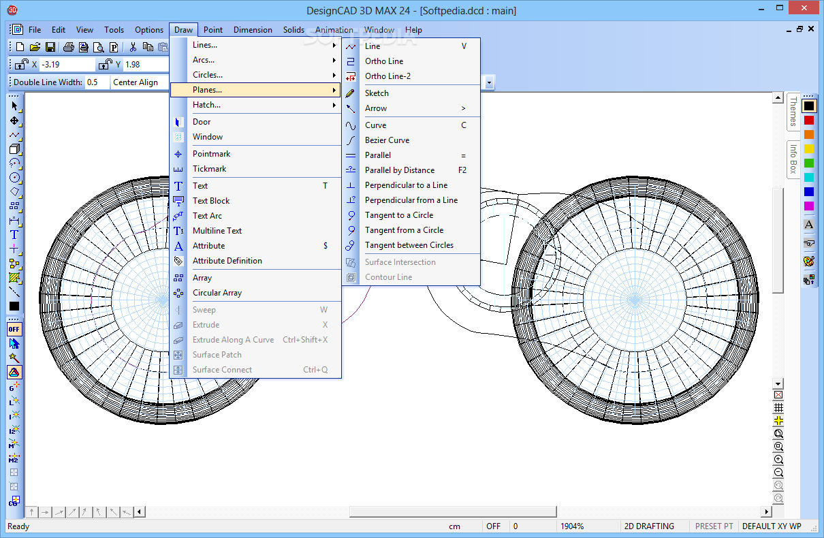Click the Open file folder icon

point(35,47)
